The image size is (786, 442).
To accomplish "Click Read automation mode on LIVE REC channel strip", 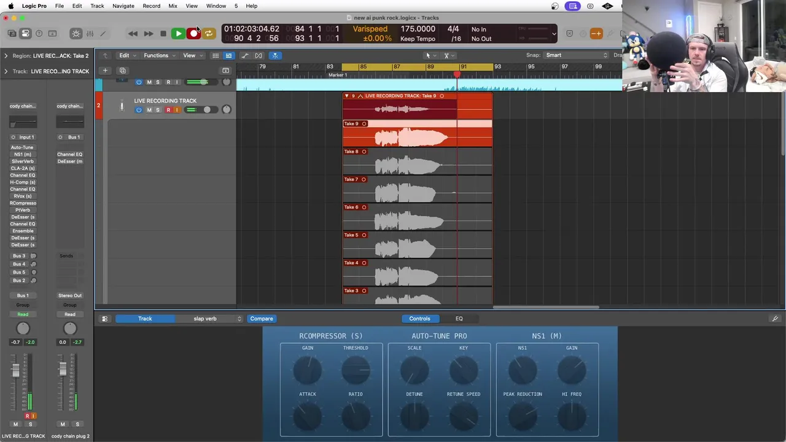I will [23, 314].
